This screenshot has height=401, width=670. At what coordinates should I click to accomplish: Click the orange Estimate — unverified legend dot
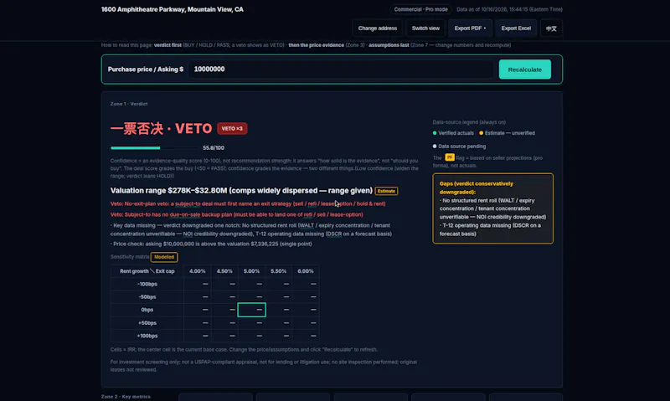pos(481,133)
